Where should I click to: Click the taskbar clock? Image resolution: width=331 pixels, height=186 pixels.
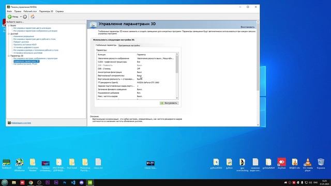point(324,182)
